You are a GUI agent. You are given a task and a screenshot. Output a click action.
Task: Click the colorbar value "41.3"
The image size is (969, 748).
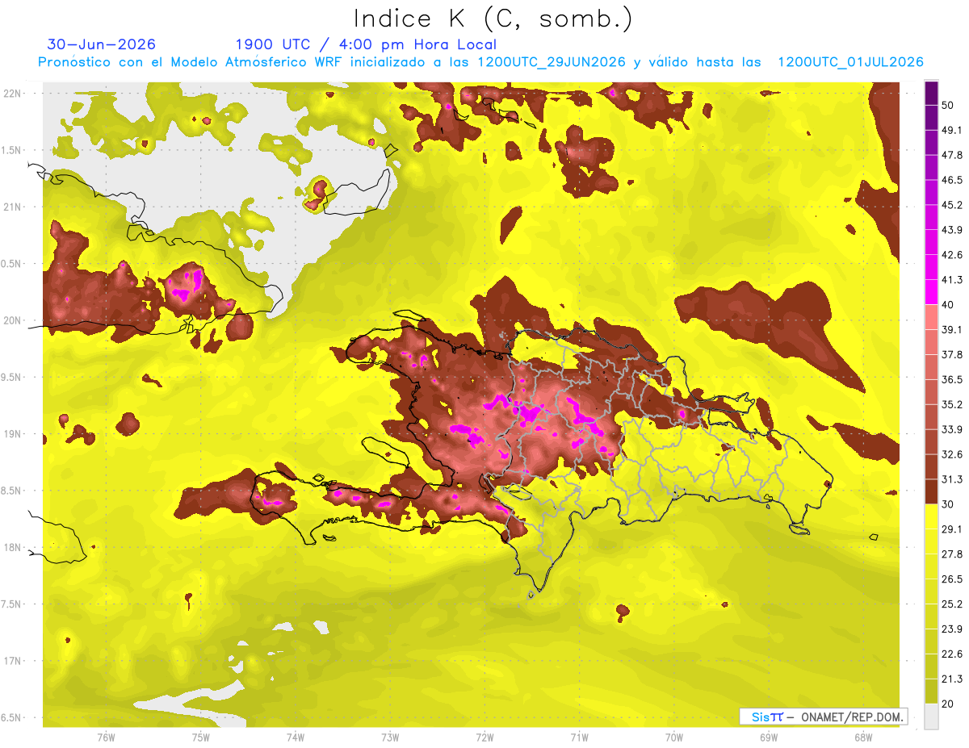pos(952,280)
